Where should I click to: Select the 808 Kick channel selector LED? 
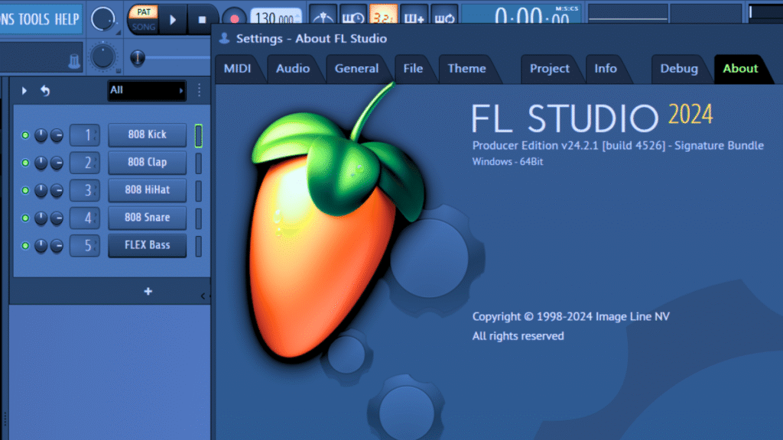tap(198, 136)
